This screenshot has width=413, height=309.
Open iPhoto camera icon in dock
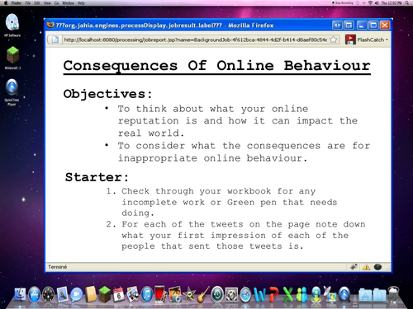pos(175,295)
